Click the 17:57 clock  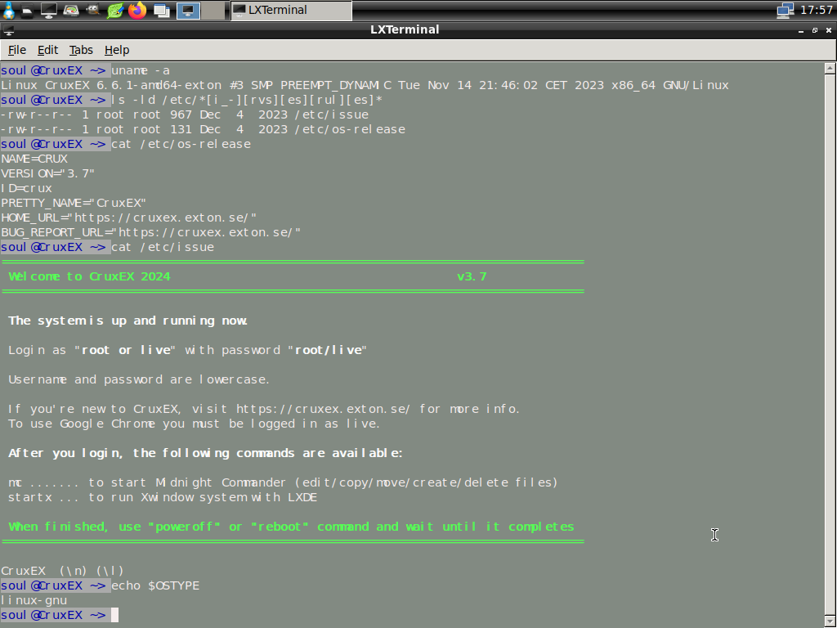point(817,10)
